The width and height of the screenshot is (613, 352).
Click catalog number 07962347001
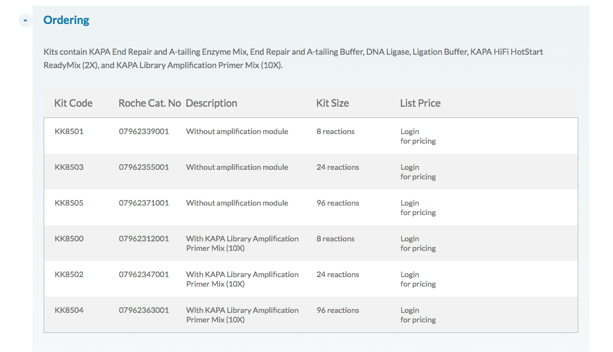[144, 274]
